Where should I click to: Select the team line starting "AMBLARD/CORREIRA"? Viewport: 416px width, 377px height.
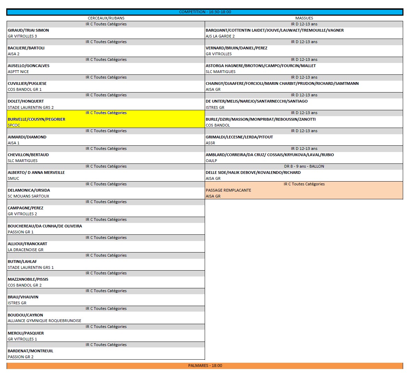pos(270,155)
